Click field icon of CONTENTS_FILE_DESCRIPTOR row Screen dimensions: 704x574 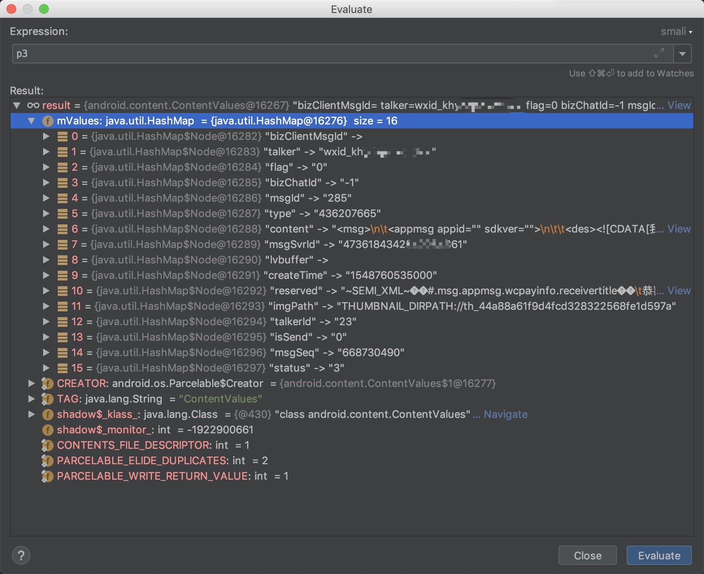point(48,445)
